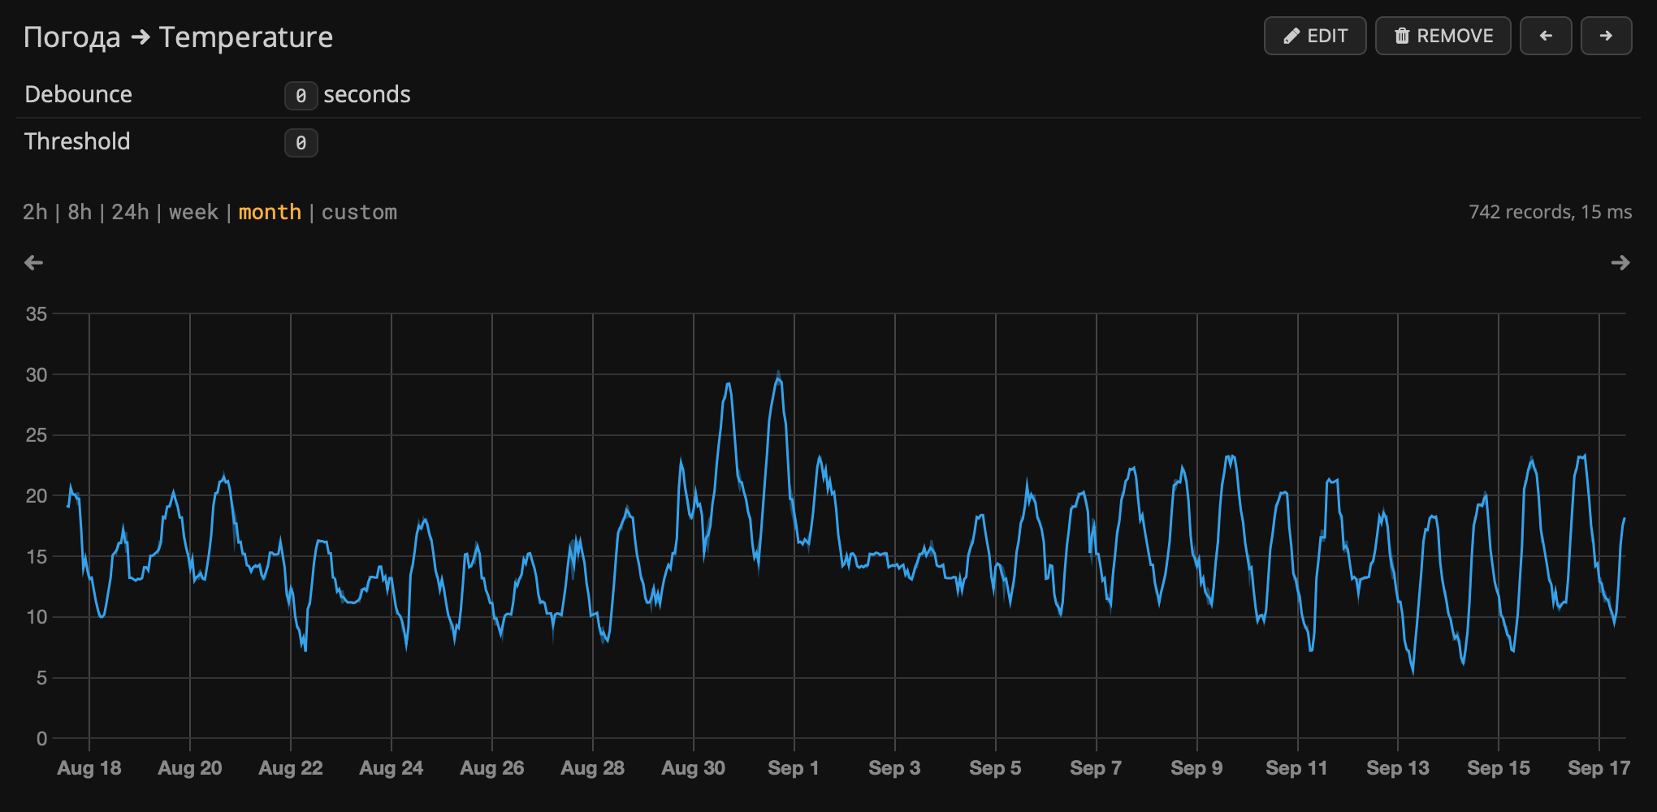Click the Погода breadcrumb in the title
The width and height of the screenshot is (1657, 812).
point(71,37)
